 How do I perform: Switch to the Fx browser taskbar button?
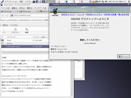click(68, 2)
